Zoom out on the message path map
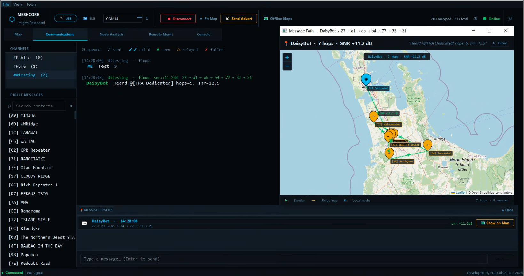 tap(287, 66)
